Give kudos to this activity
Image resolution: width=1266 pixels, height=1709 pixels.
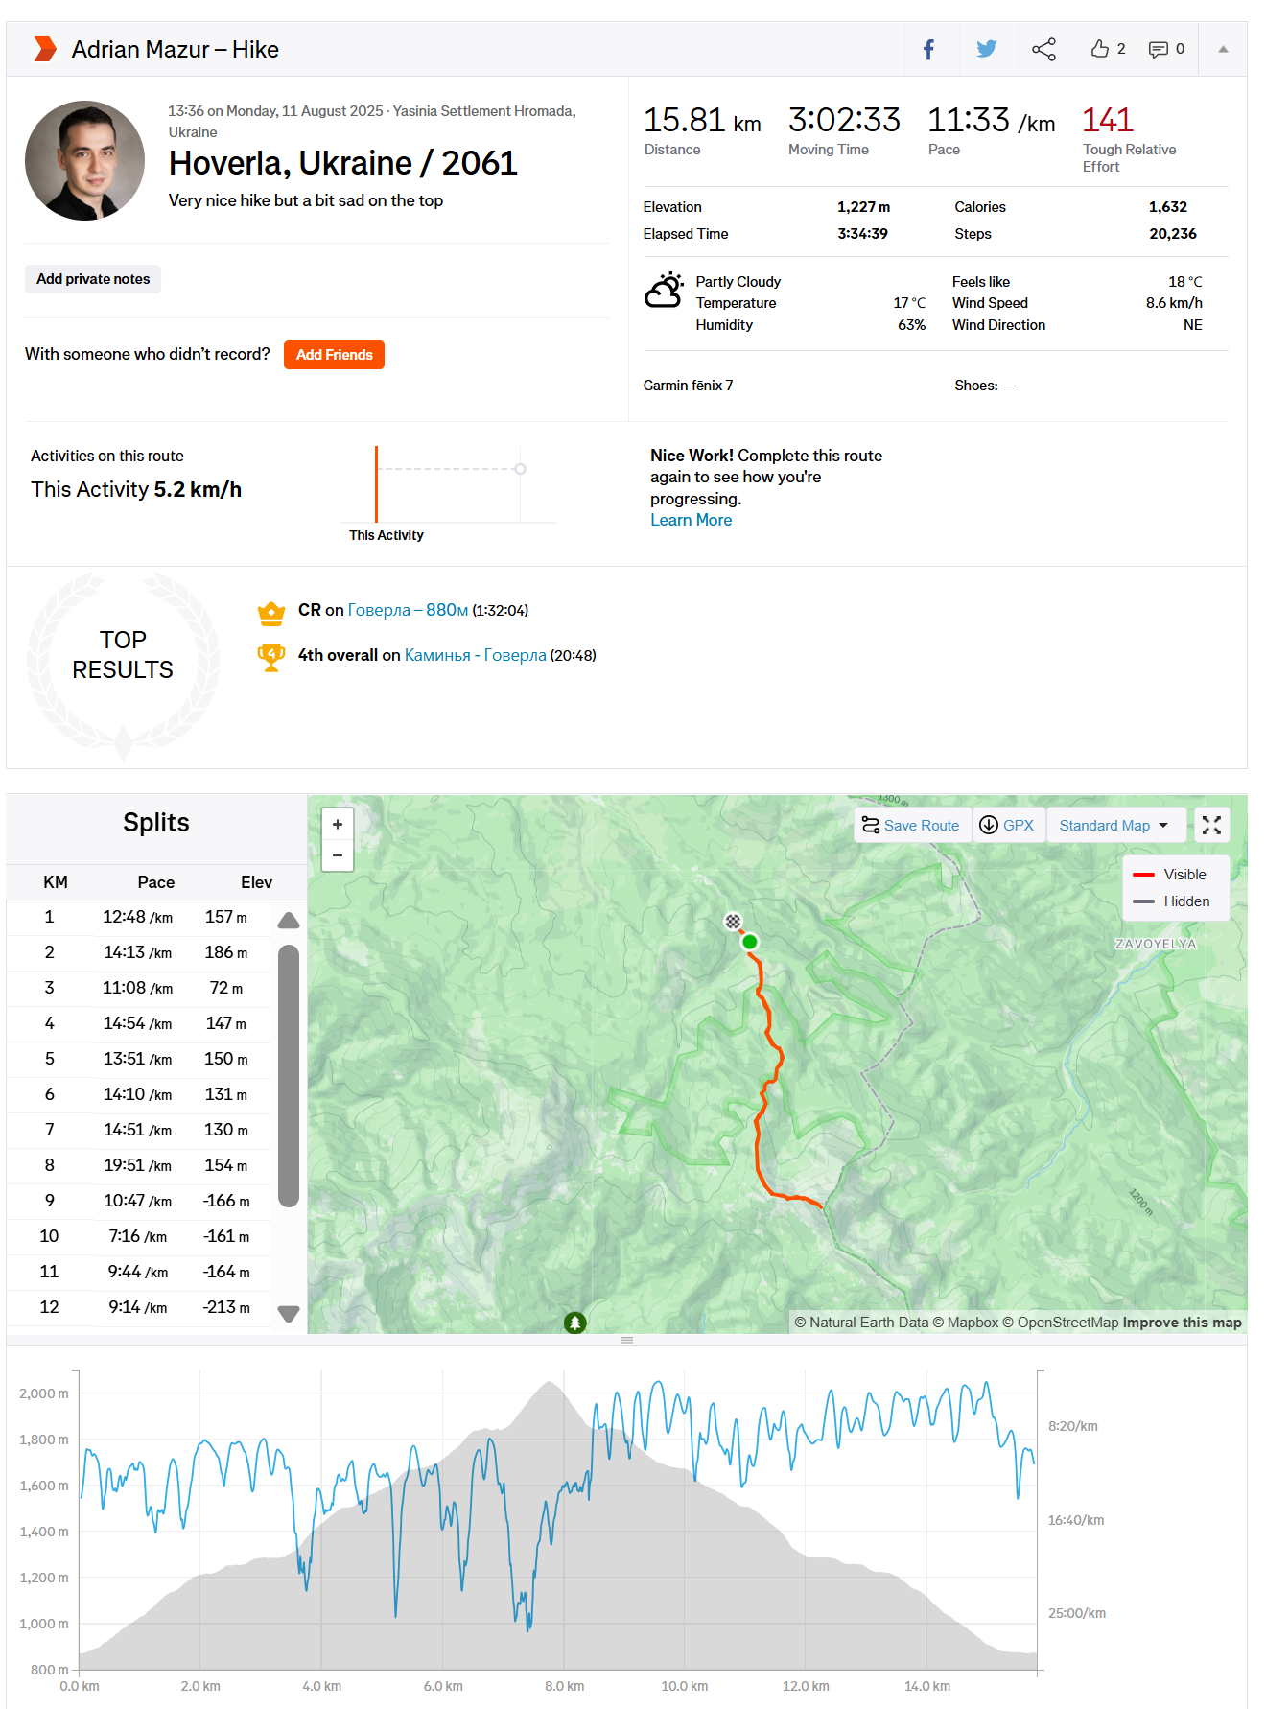(1101, 49)
